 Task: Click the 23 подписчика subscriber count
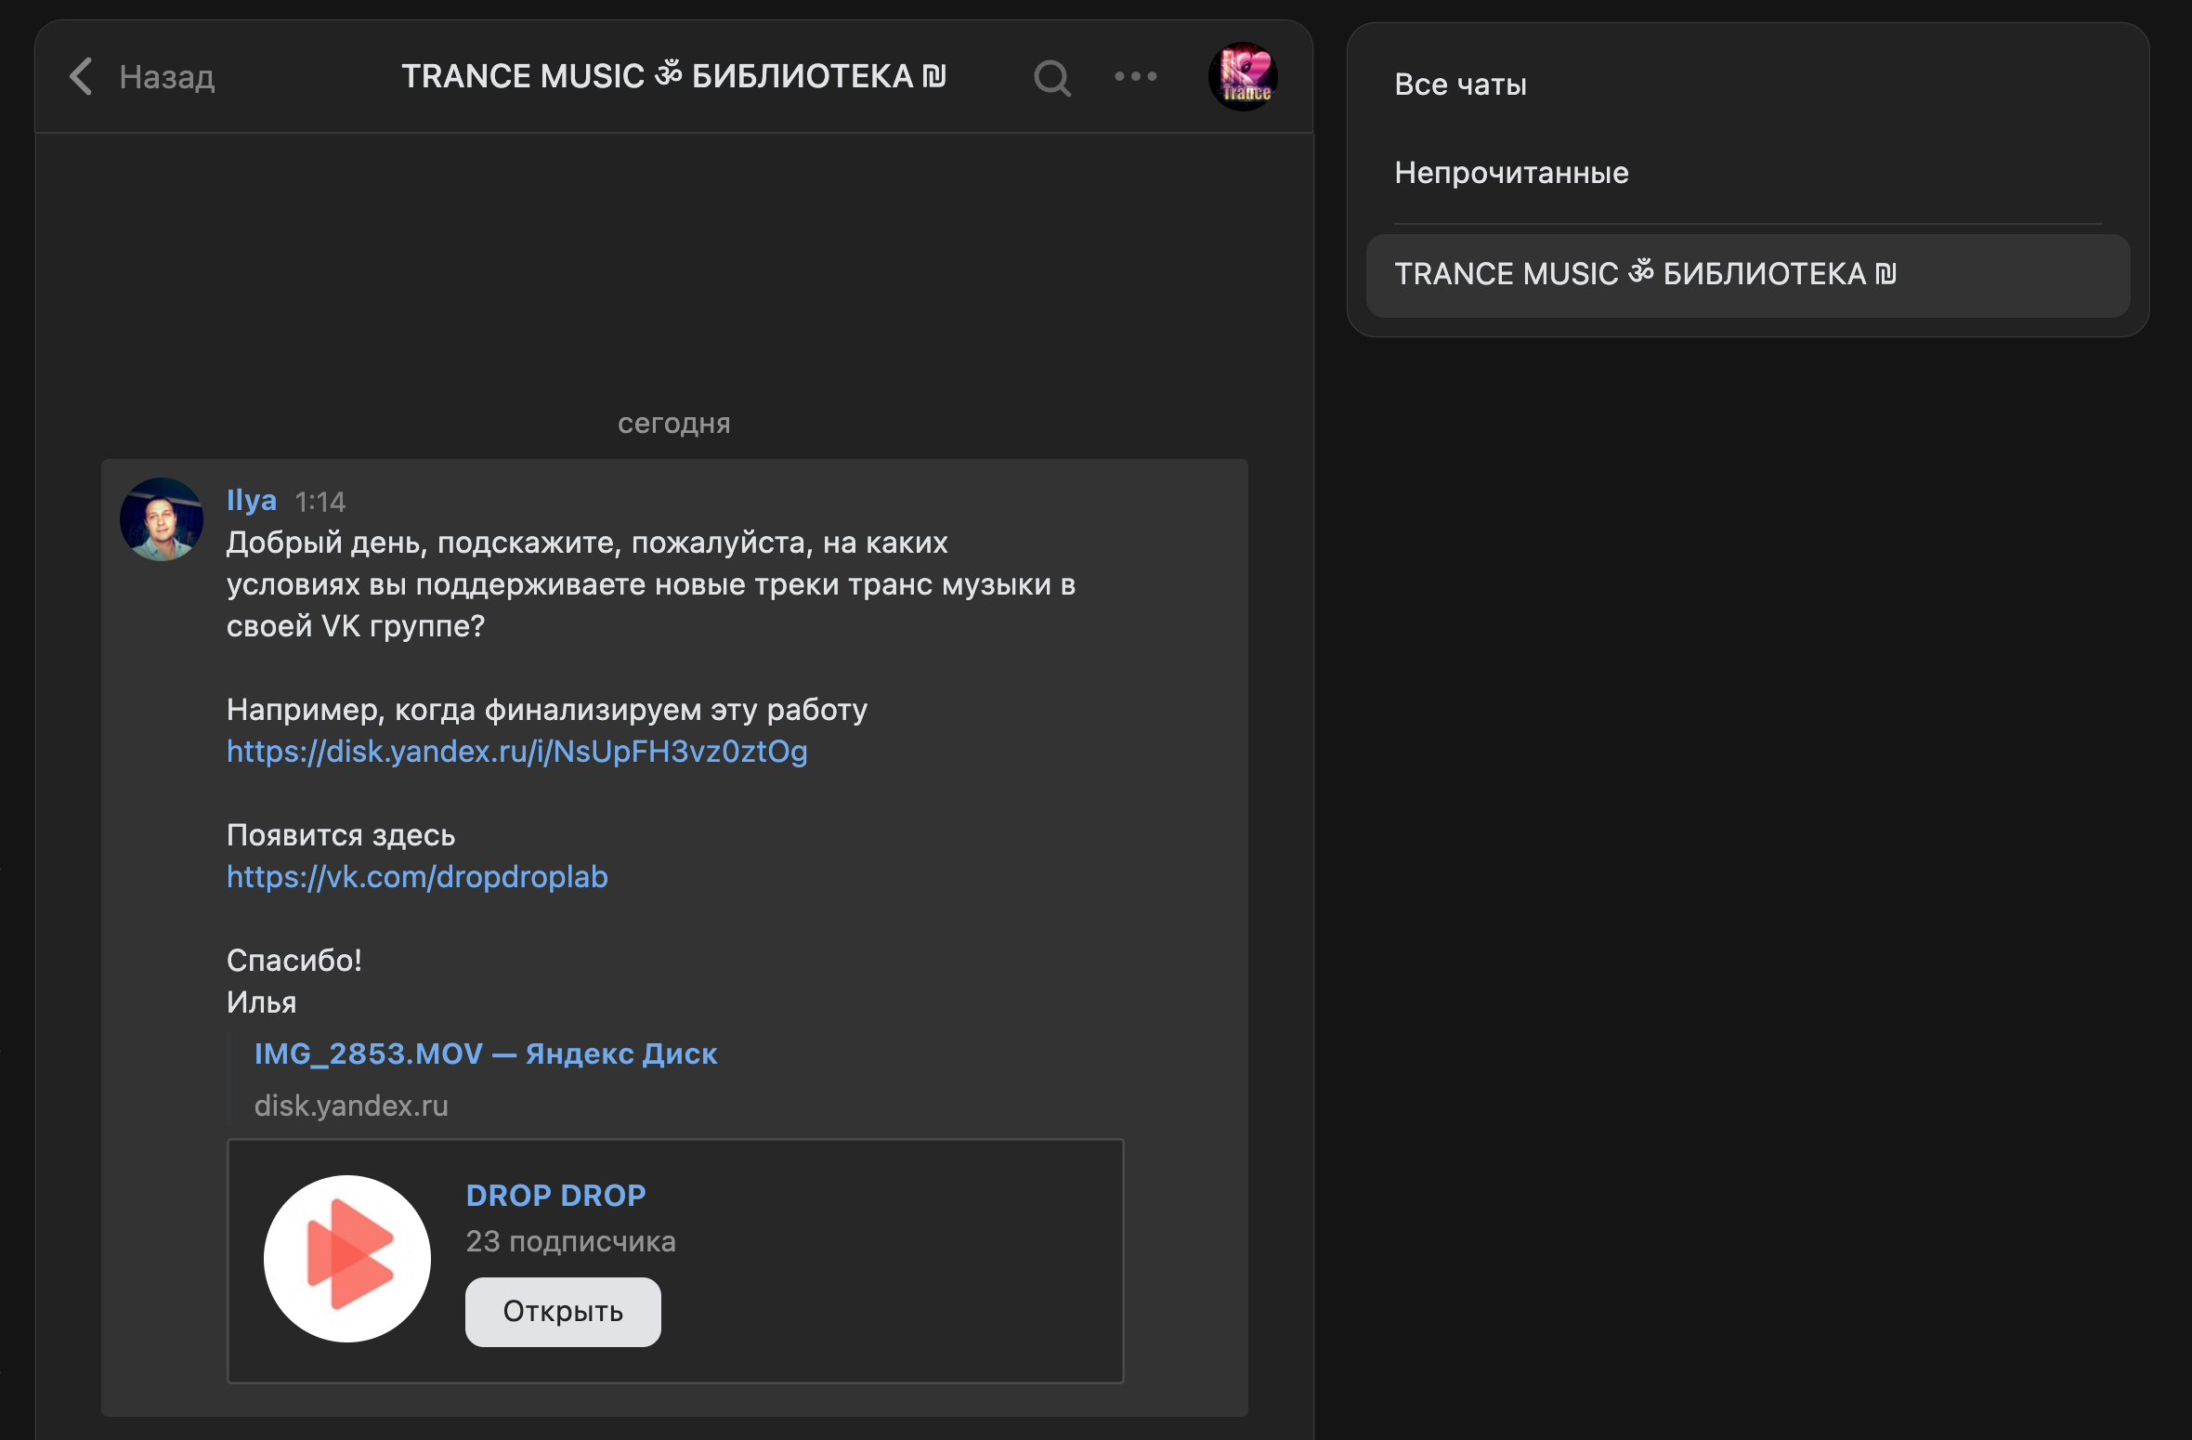570,1242
